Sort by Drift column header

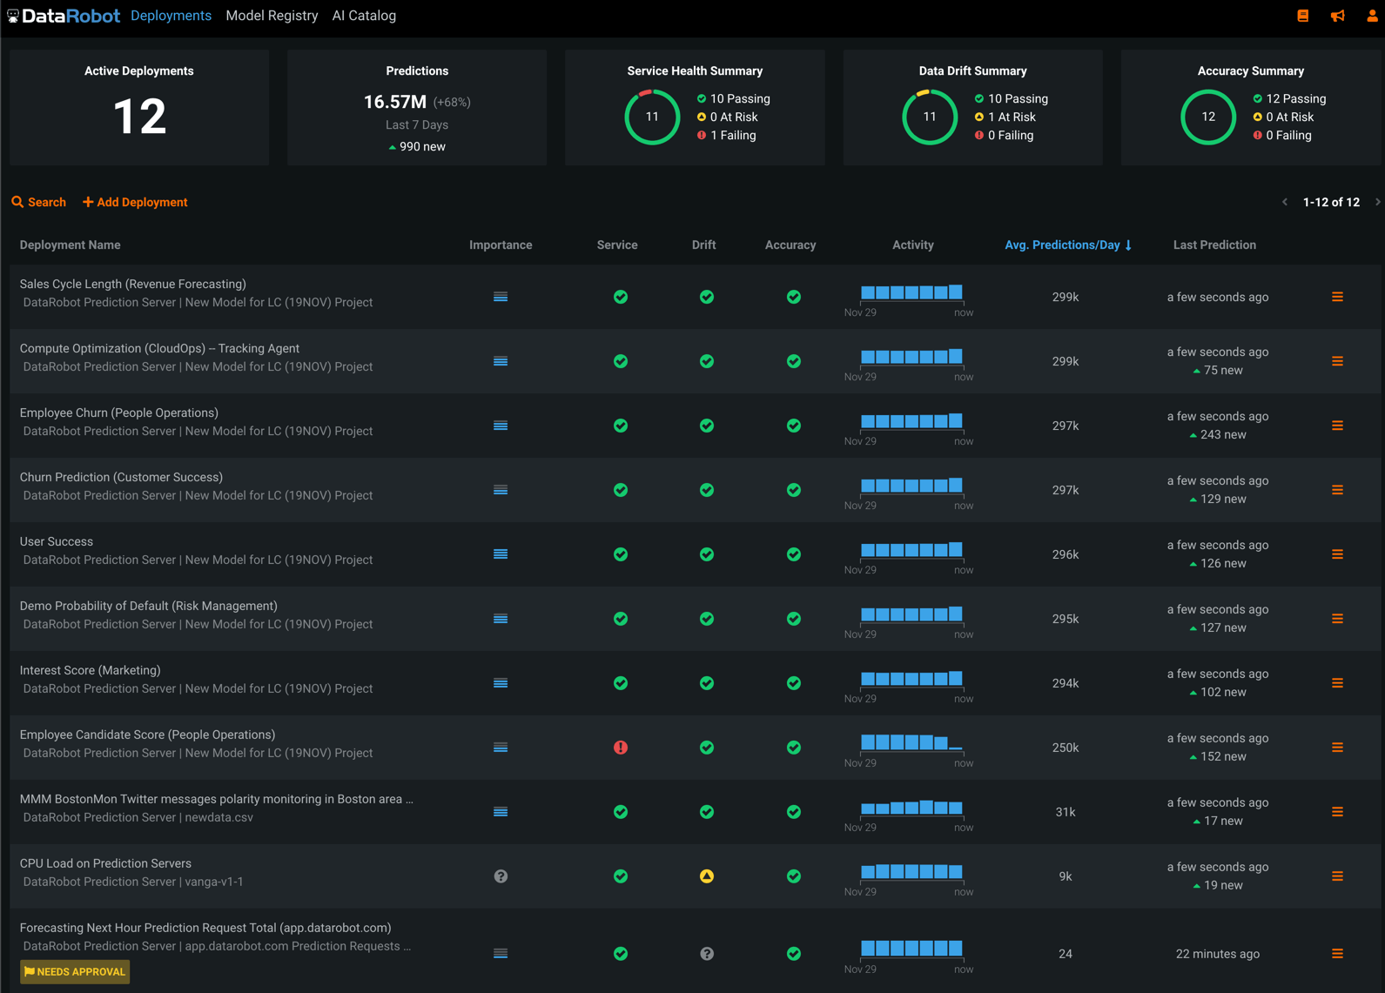pyautogui.click(x=704, y=245)
